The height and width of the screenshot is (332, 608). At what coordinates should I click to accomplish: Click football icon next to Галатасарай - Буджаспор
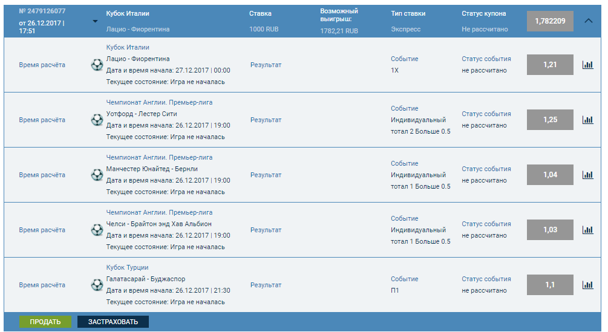click(x=97, y=285)
